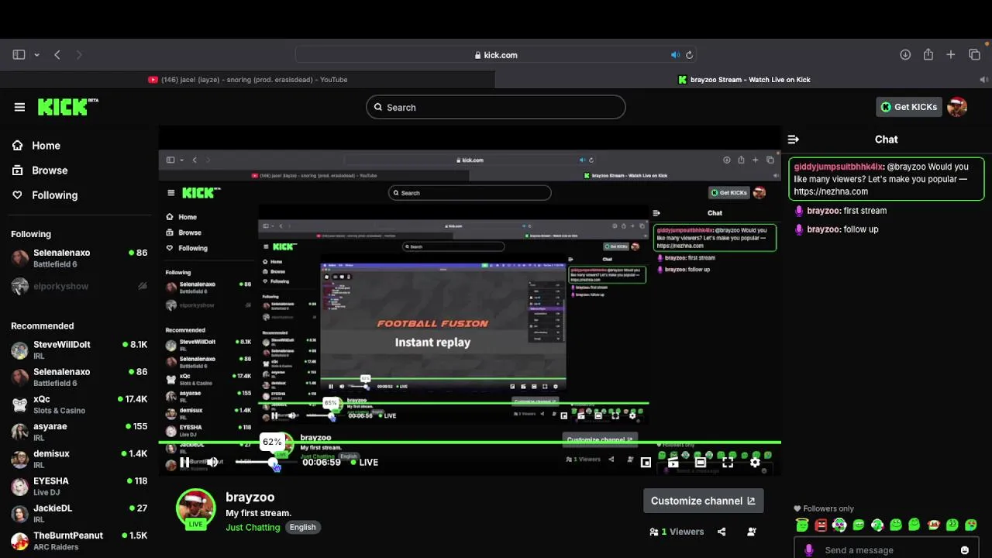
Task: Open the Kick hamburger menu
Action: [x=19, y=107]
